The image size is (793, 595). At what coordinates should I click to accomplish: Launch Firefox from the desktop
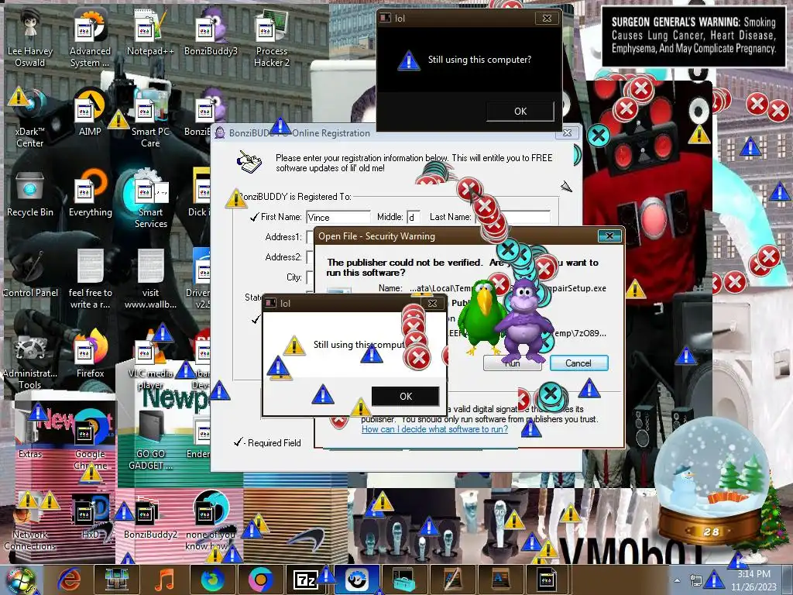tap(90, 354)
